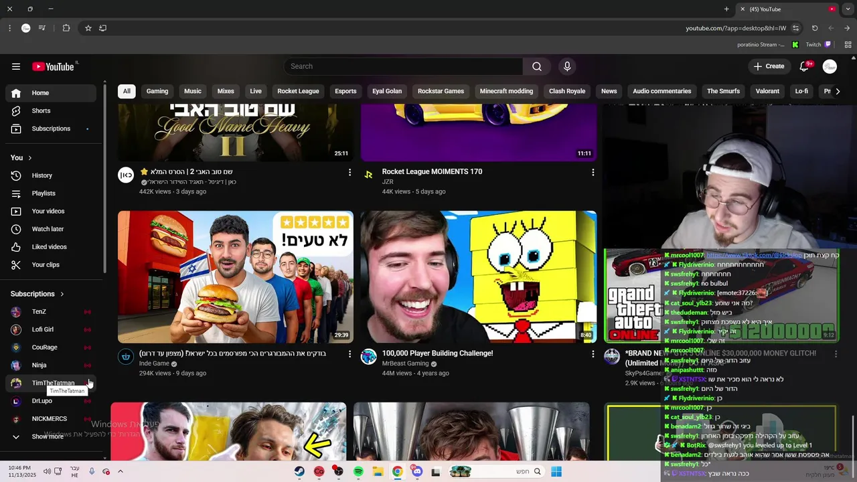Open NICKMERCS subscription channel
The height and width of the screenshot is (482, 857).
pyautogui.click(x=51, y=418)
